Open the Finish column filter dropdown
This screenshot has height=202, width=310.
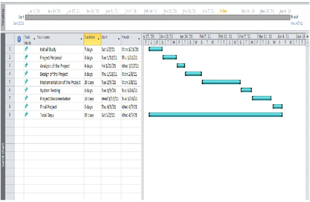139,39
